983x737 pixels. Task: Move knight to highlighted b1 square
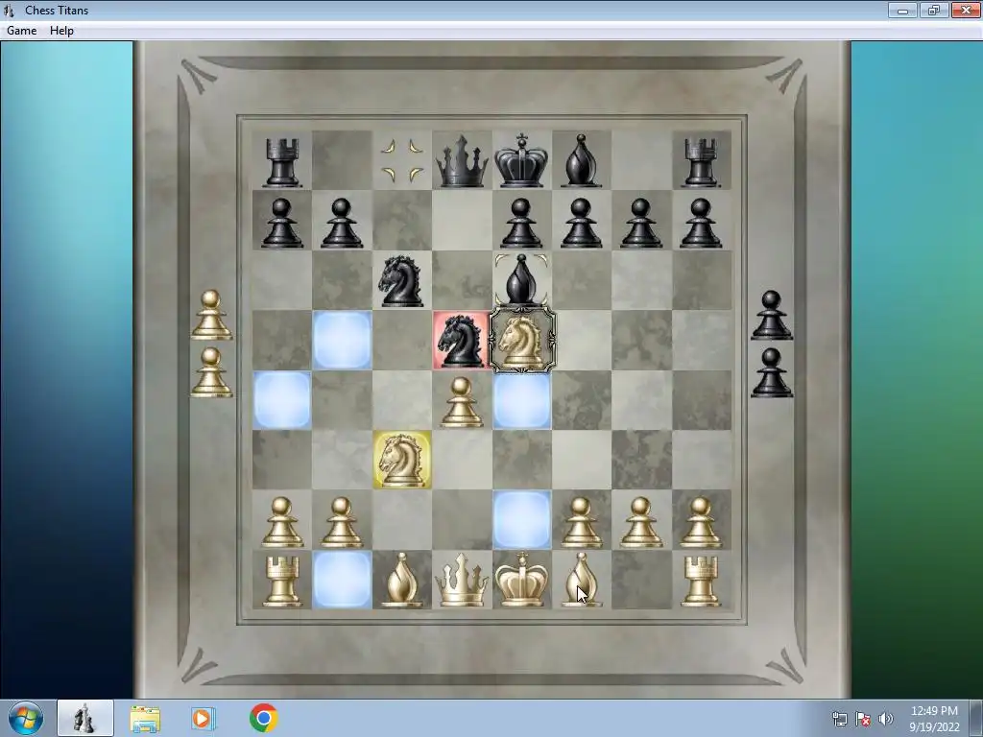point(342,580)
